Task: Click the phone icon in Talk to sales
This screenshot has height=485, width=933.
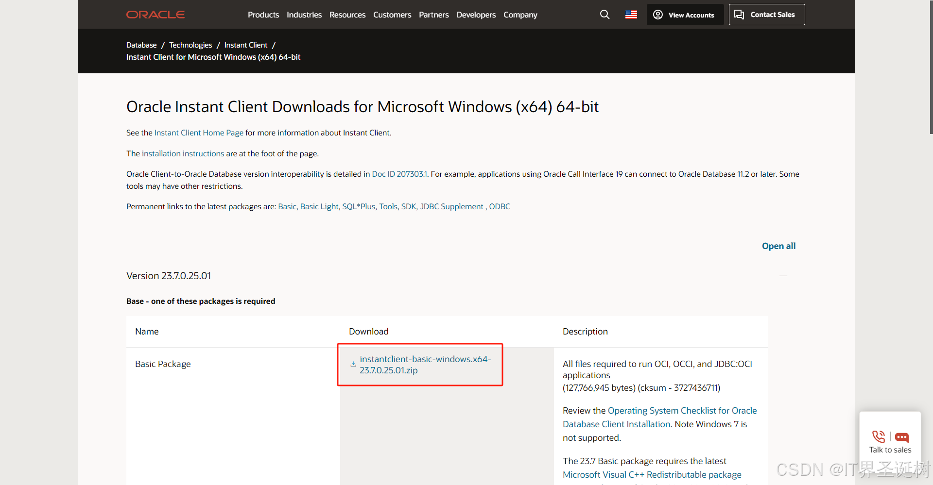Action: coord(878,436)
